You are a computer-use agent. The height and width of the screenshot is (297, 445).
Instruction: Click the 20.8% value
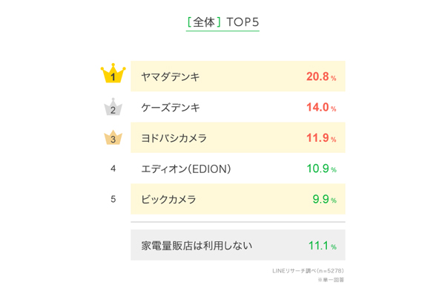(x=321, y=76)
